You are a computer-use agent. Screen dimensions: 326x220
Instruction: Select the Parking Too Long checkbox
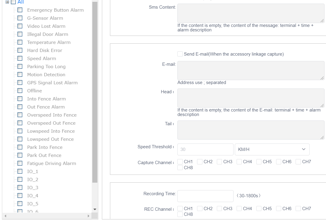[x=20, y=66]
